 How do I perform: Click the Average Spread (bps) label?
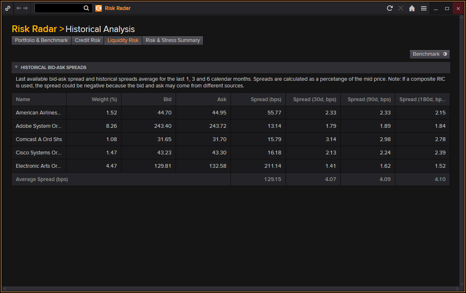tap(42, 179)
